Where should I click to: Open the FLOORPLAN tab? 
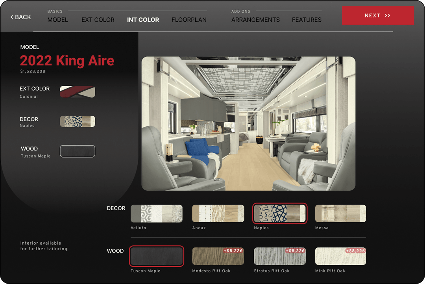(189, 20)
